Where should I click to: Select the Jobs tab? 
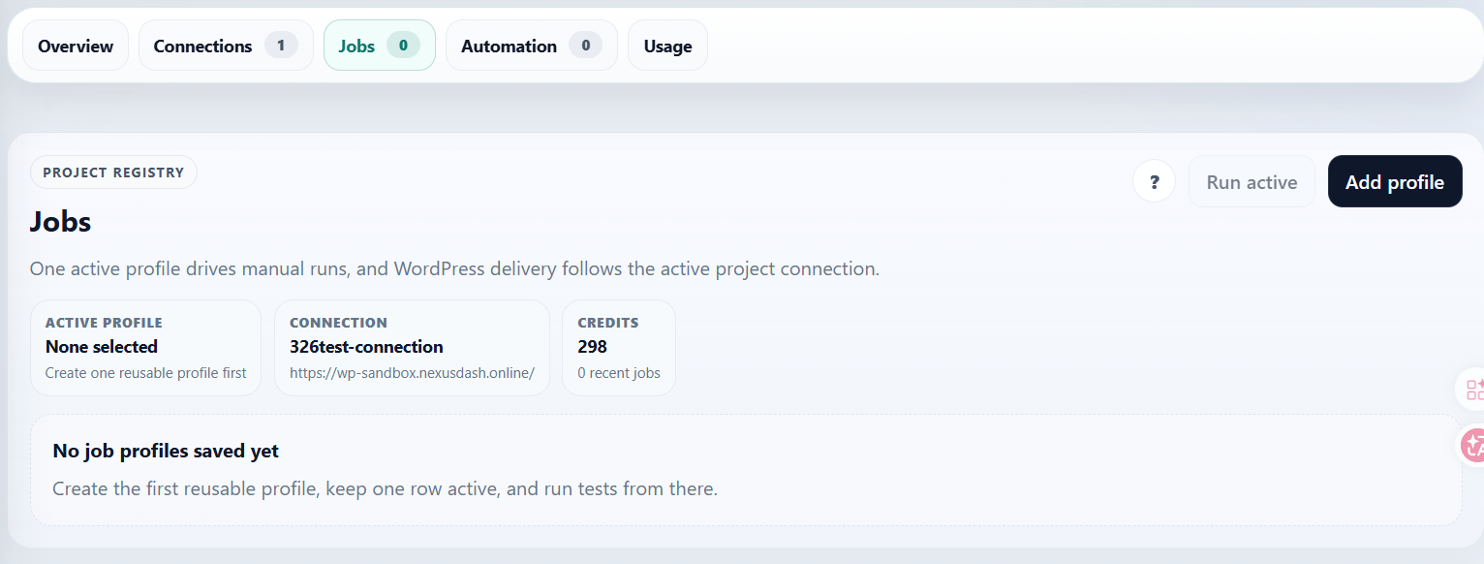(x=379, y=46)
